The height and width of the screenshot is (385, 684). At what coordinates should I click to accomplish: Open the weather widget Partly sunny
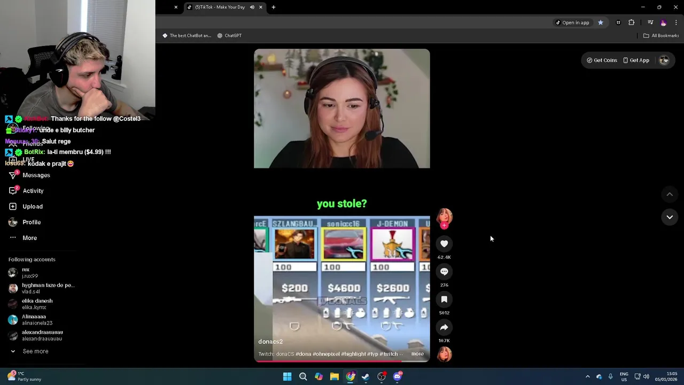click(24, 376)
